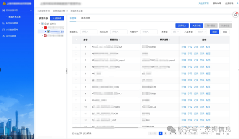Click the 关系导入 button

182,25
